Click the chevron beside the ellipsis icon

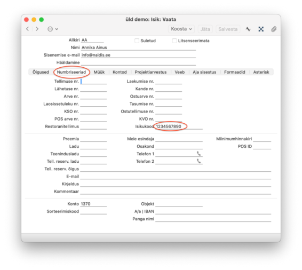[57, 29]
